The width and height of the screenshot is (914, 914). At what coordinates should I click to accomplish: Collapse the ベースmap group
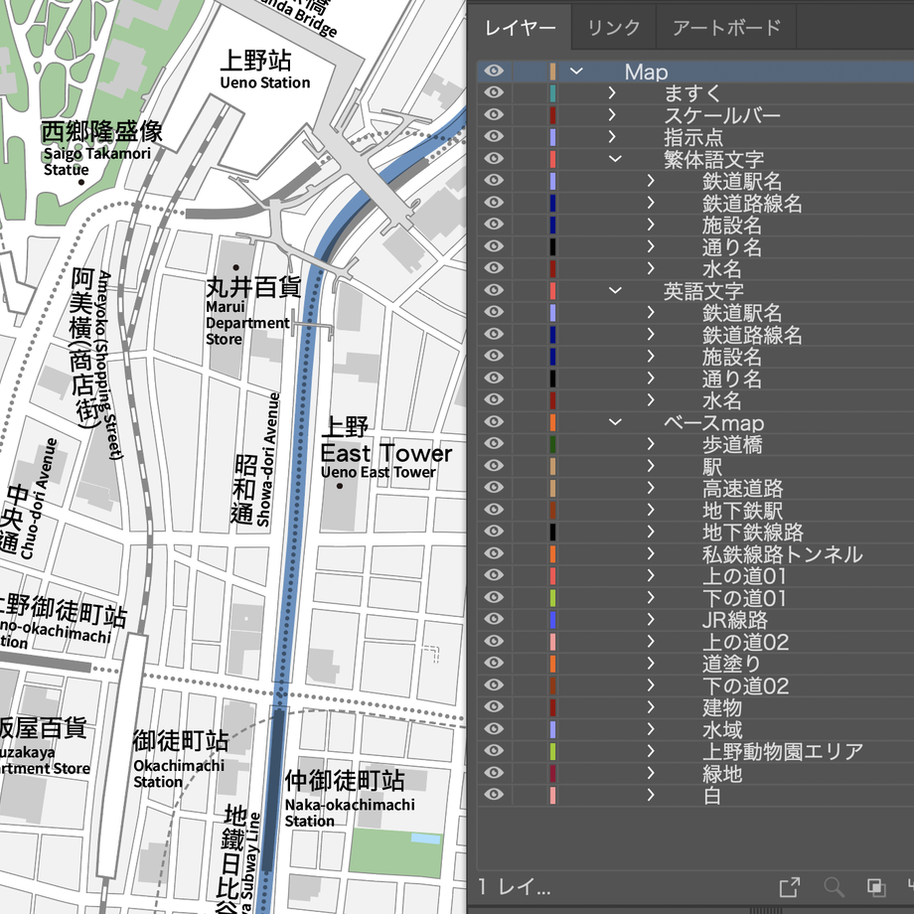tap(616, 422)
